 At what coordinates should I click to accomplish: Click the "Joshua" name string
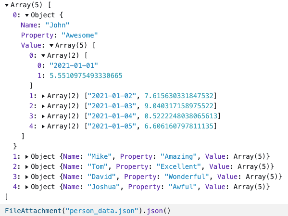(x=103, y=187)
